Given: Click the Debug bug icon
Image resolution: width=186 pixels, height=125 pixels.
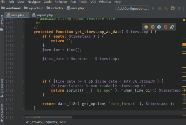Looking at the screenshot, I should 160,8.
